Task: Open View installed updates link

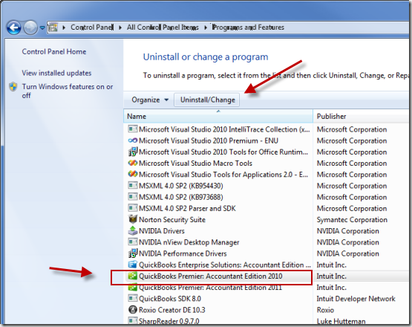Action: pos(56,73)
